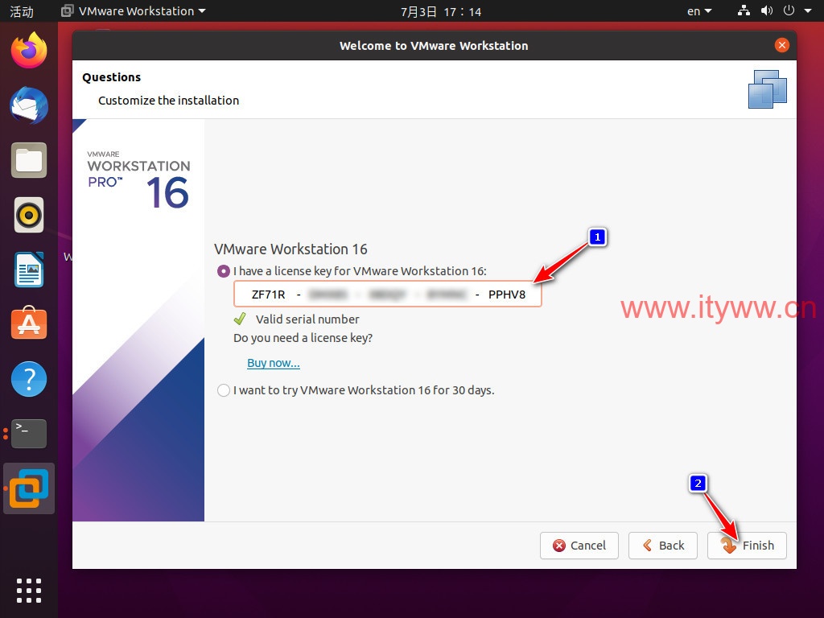Image resolution: width=824 pixels, height=618 pixels.
Task: Click the Finish button
Action: coord(747,546)
